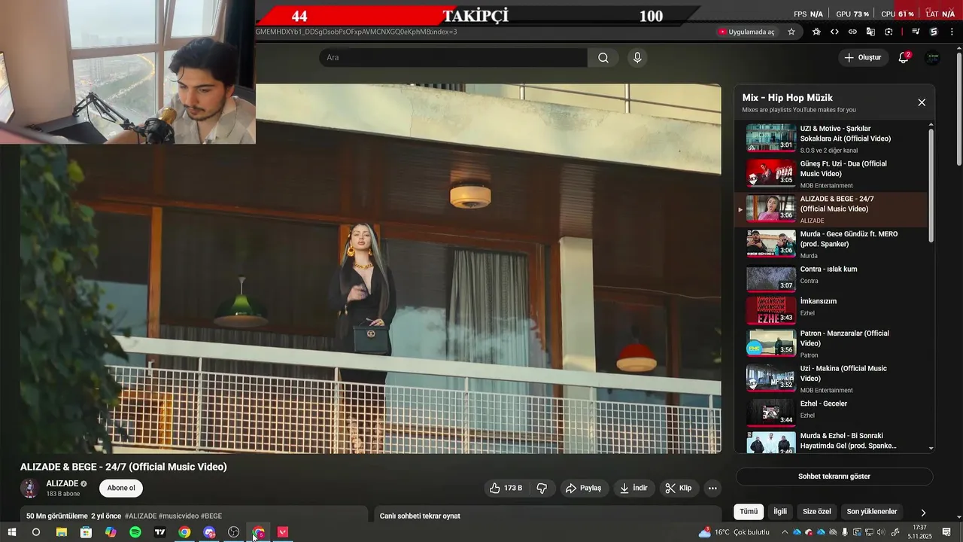Click the #BEGE hashtag link
This screenshot has height=542, width=963.
coord(211,516)
